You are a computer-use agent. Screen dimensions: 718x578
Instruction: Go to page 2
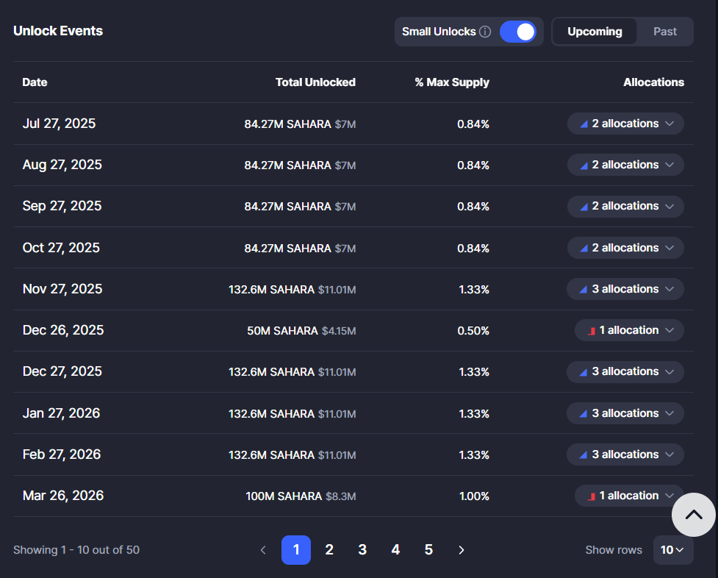[x=329, y=550]
